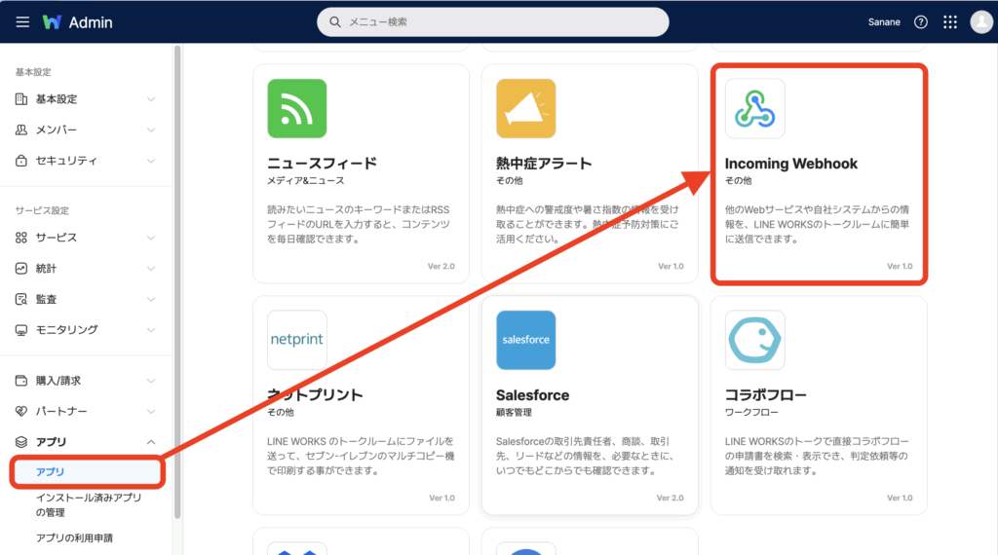Image resolution: width=998 pixels, height=555 pixels.
Task: Click the Salesforce card description text
Action: [x=583, y=456]
